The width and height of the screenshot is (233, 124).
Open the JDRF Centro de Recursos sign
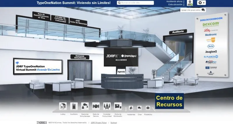[x=78, y=22]
